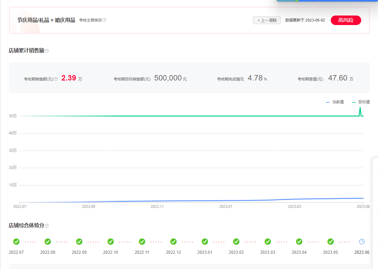Select the 2023.05 green check status
This screenshot has height=269, width=378.
coord(330,241)
